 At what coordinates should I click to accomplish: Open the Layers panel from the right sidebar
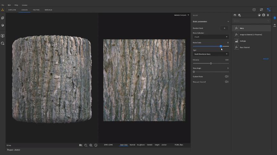coord(274,18)
